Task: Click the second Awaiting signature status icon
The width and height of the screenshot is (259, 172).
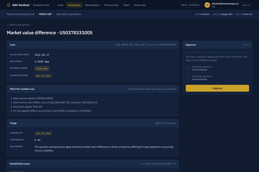Action: point(188,78)
